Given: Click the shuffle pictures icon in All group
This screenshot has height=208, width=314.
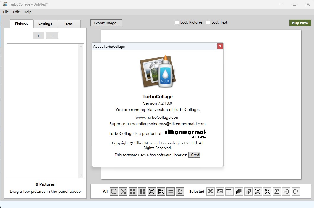Looking at the screenshot, I should click(123, 192).
